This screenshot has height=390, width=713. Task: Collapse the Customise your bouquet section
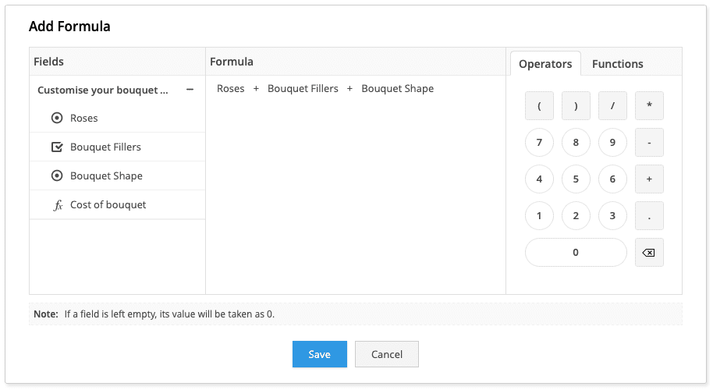(190, 90)
